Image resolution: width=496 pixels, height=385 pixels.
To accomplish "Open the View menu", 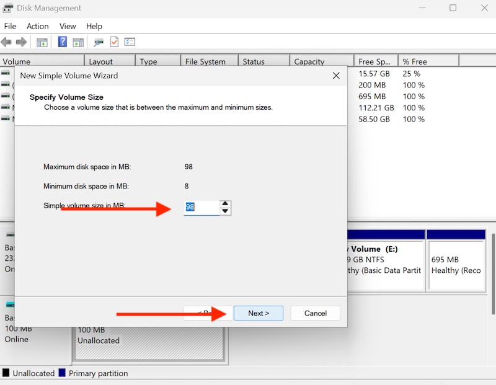I will pos(67,26).
